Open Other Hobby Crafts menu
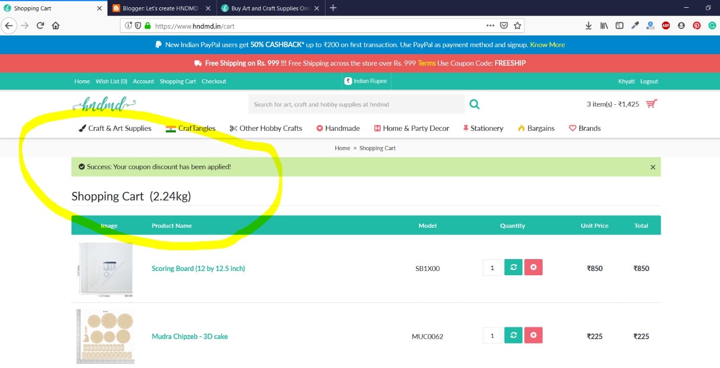This screenshot has width=720, height=368. [266, 128]
